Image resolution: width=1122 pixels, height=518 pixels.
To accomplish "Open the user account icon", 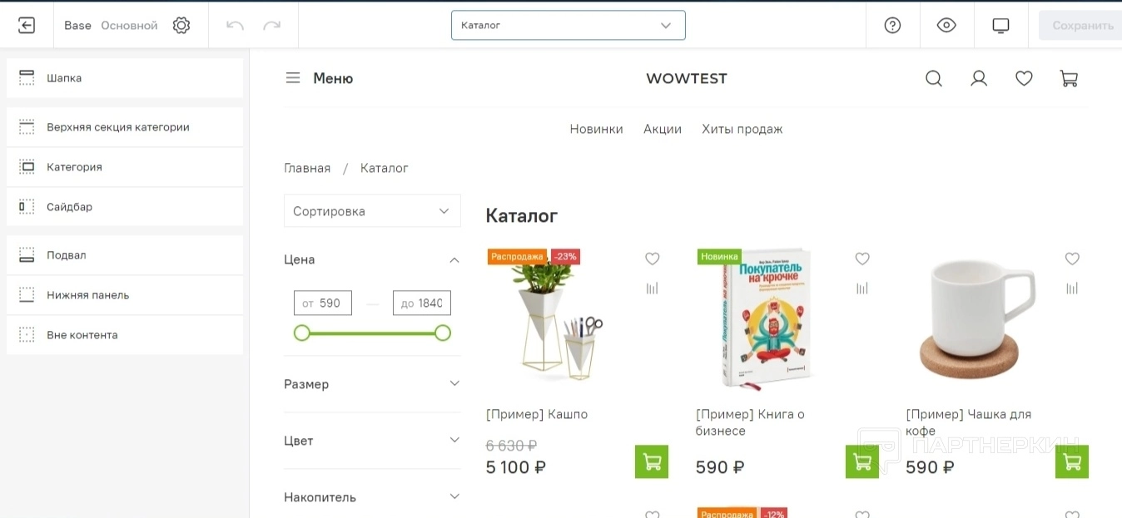I will tap(979, 78).
